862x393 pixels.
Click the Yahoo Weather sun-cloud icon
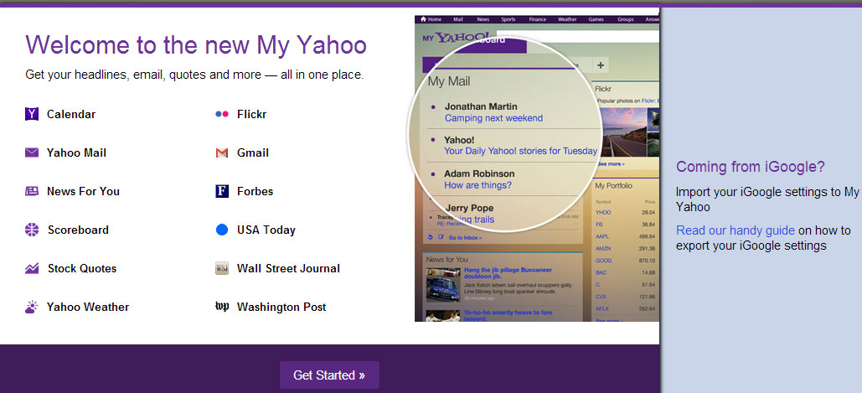(x=32, y=307)
